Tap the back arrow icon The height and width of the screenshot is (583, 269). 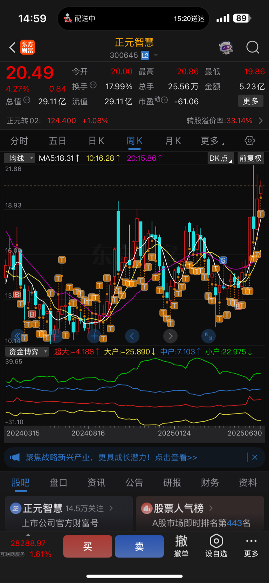12,47
